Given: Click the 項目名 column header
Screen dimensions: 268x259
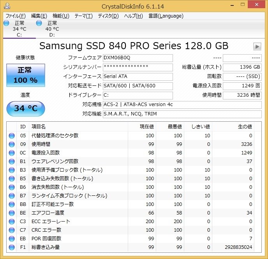Looking at the screenshot, I should click(78, 127).
